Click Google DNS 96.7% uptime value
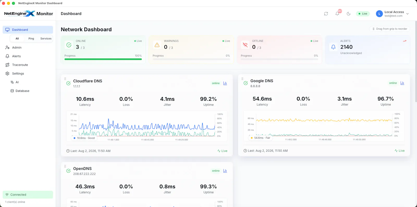Viewport: 417px width, 207px height. tap(386, 99)
